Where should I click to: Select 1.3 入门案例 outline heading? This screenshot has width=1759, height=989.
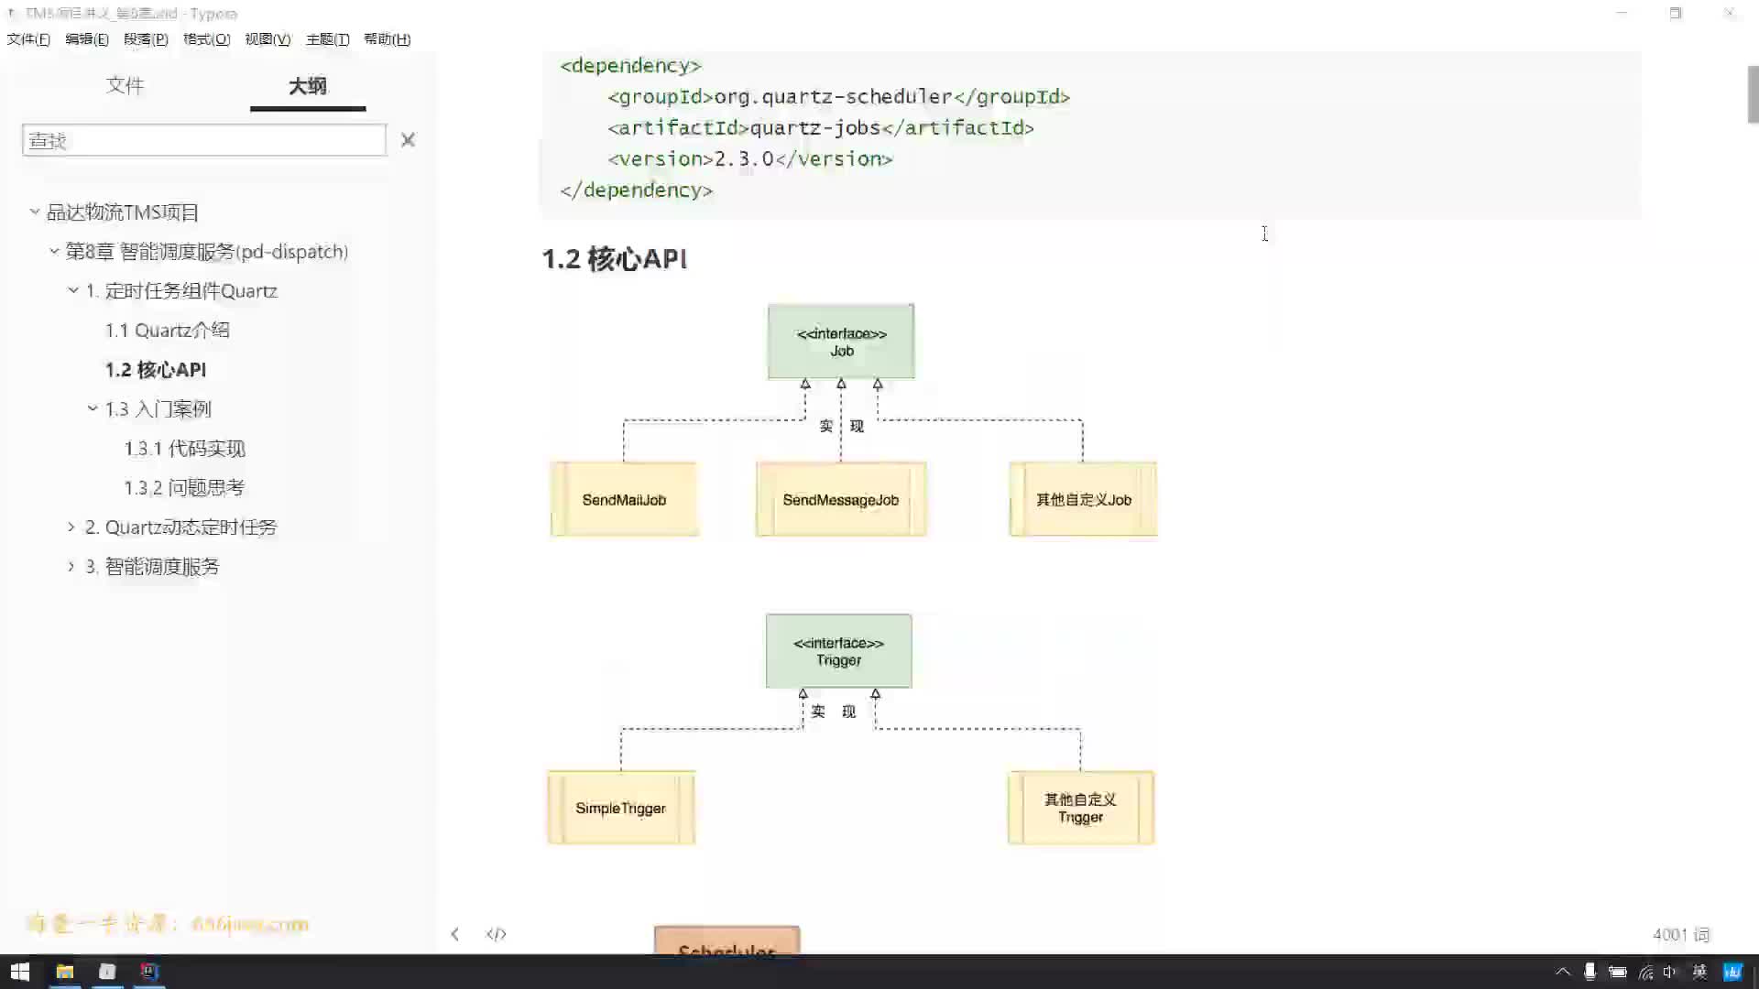(x=158, y=409)
